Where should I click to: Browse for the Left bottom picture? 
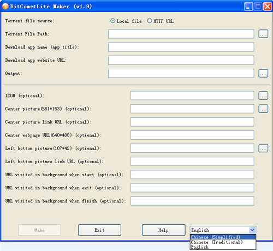pyautogui.click(x=263, y=148)
